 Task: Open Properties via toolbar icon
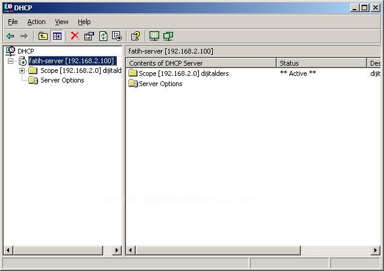[89, 36]
